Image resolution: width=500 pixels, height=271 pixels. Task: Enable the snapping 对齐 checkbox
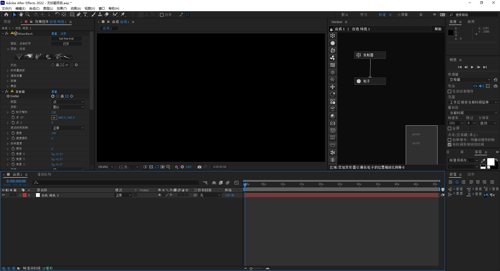[x=162, y=15]
